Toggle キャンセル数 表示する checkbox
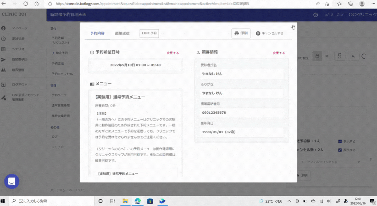Screen dimensions: 377x206 click(340, 150)
